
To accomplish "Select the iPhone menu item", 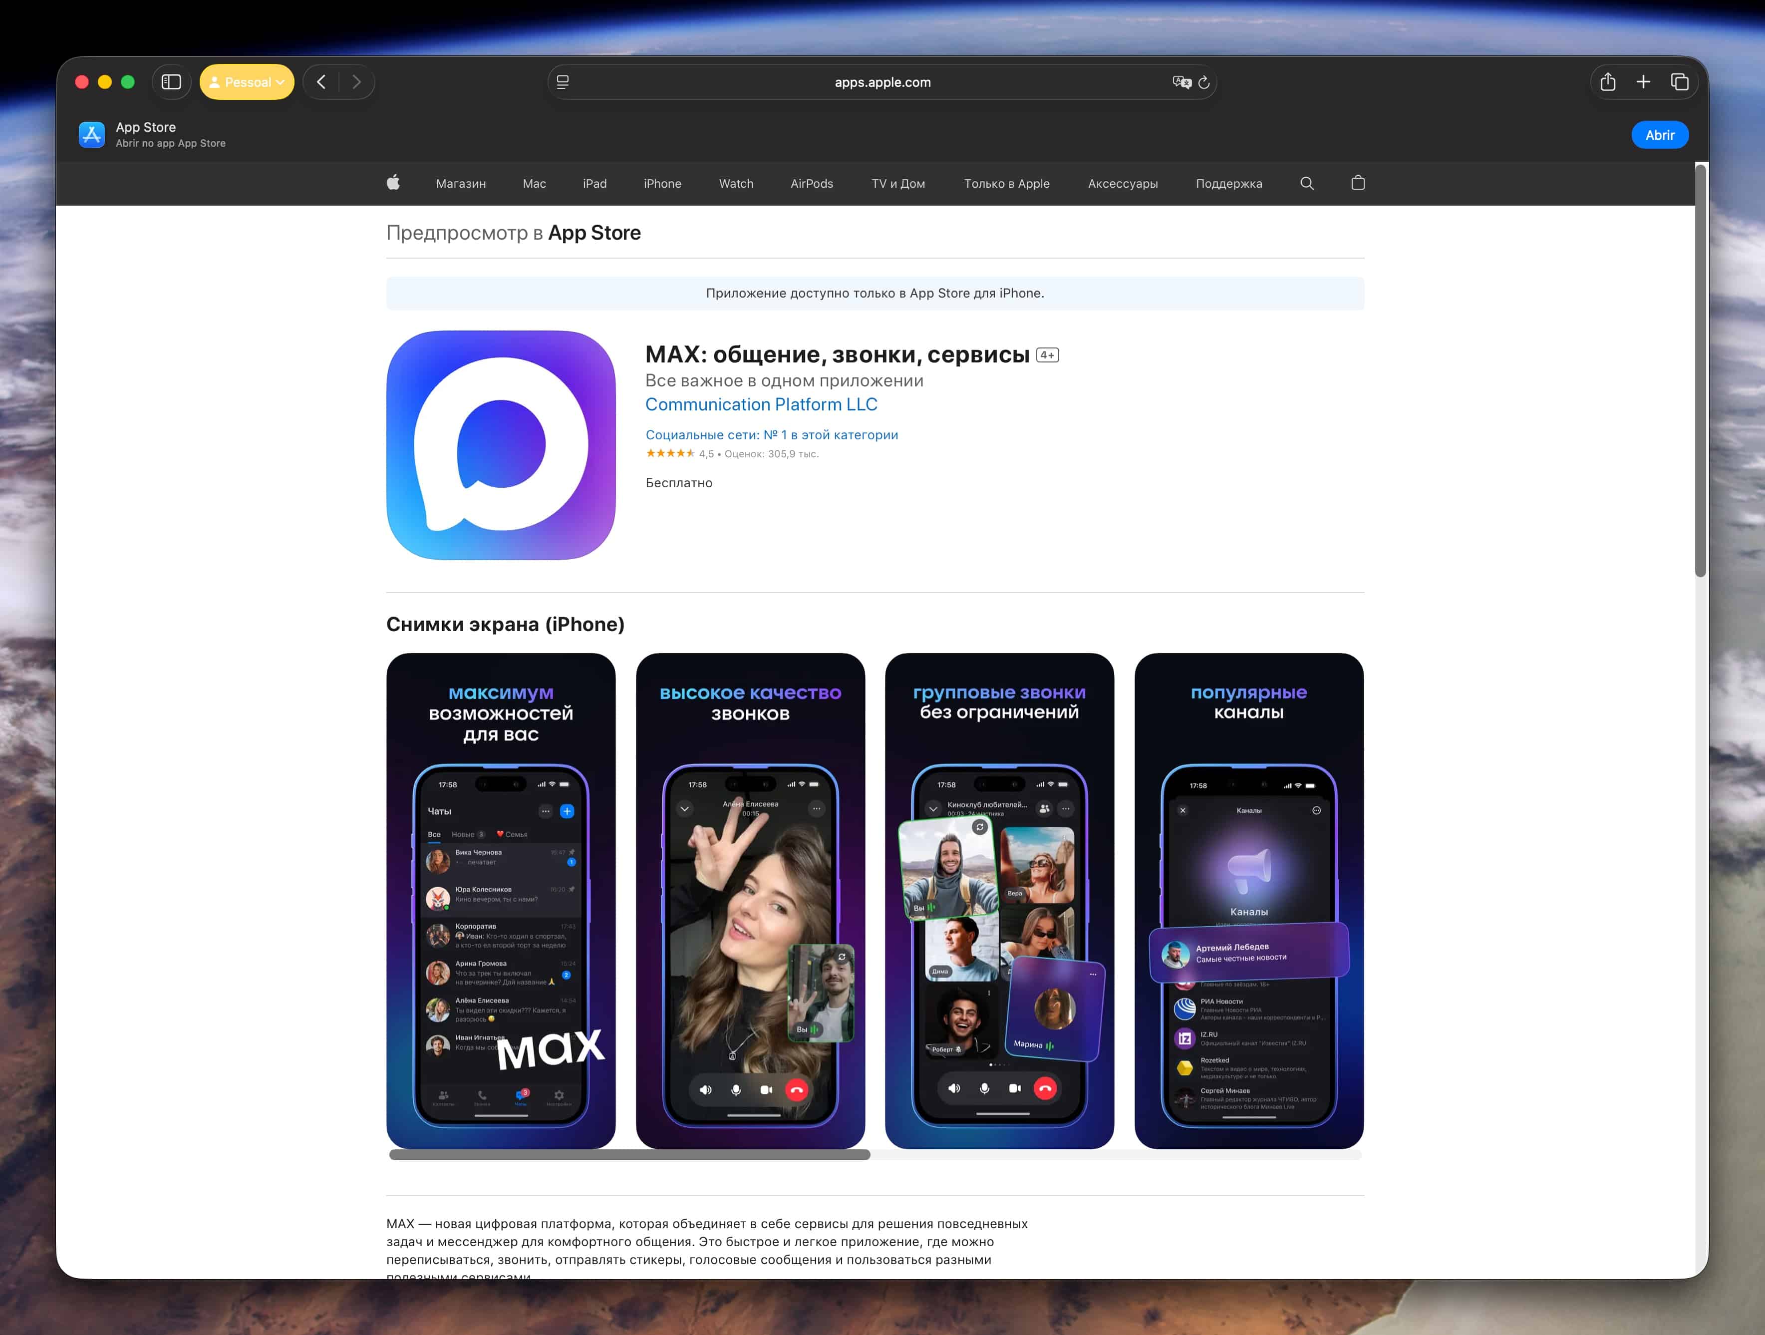I will coord(662,184).
